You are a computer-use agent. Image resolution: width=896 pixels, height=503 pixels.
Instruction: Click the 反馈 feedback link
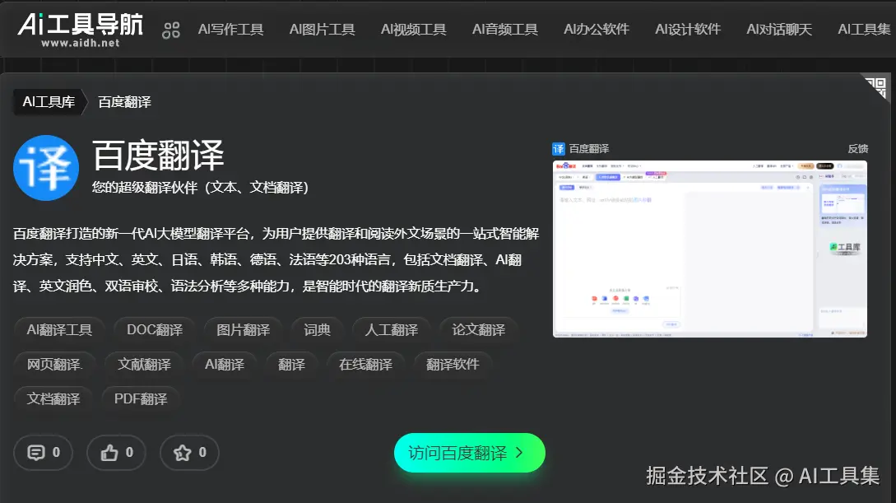[x=857, y=149]
